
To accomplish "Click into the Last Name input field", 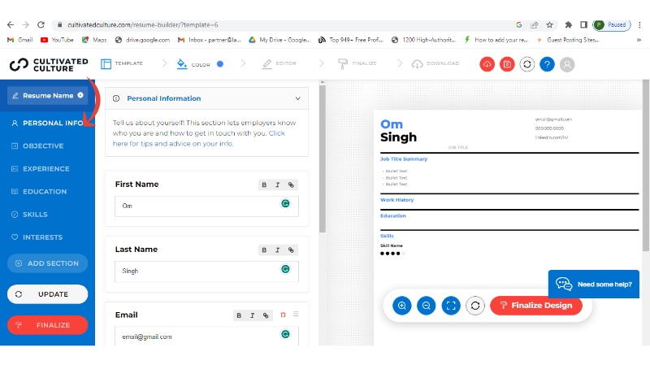I will coord(195,271).
